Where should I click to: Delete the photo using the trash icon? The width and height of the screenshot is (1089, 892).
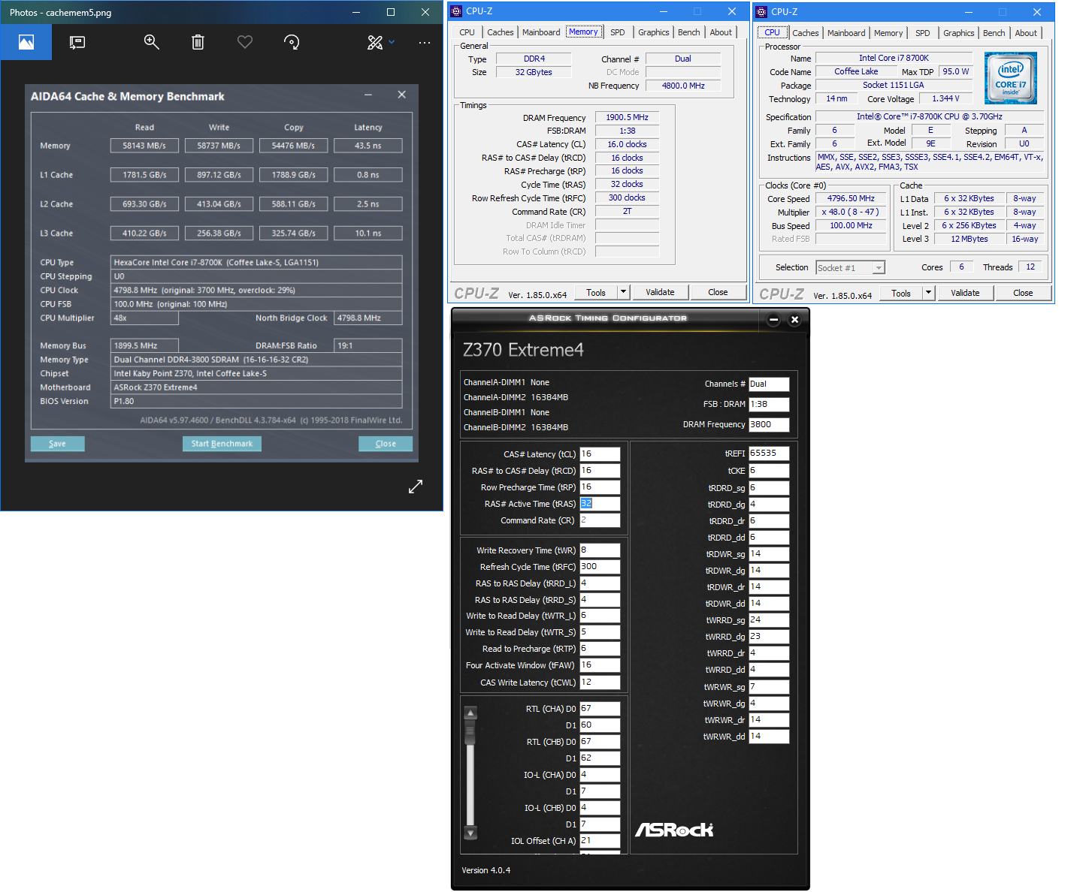click(x=198, y=42)
